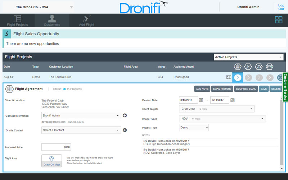Viewport: 288px width, 180px height.
Task: Open the grid dashboard icon in navbar
Action: [x=278, y=20]
